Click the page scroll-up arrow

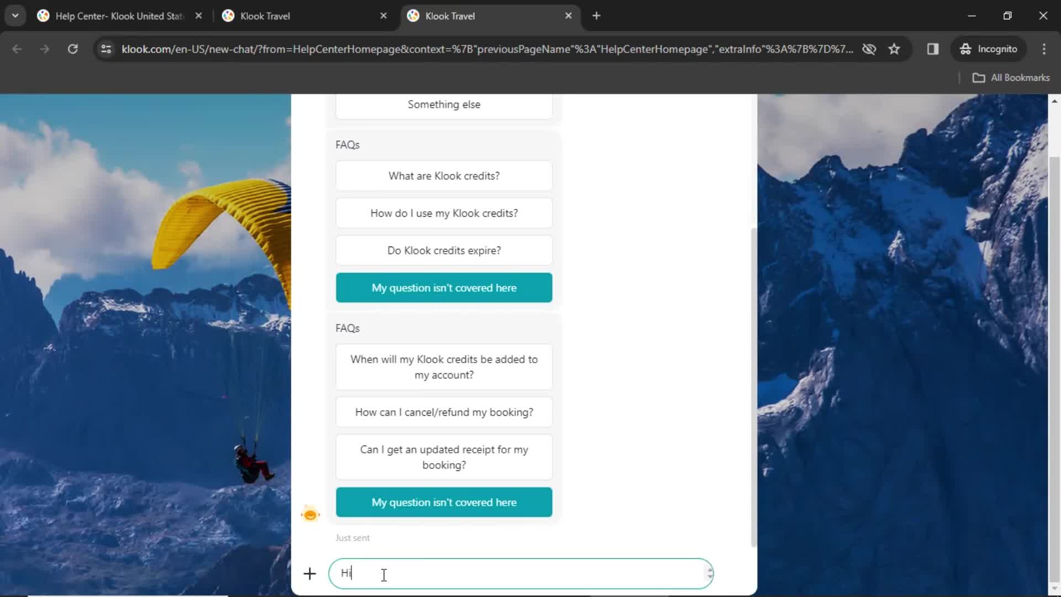pos(1054,101)
